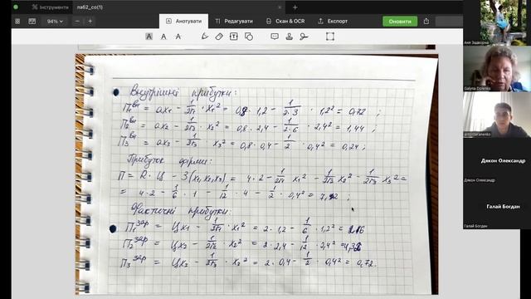
Task: Open the Експорт tab
Action: pos(333,21)
